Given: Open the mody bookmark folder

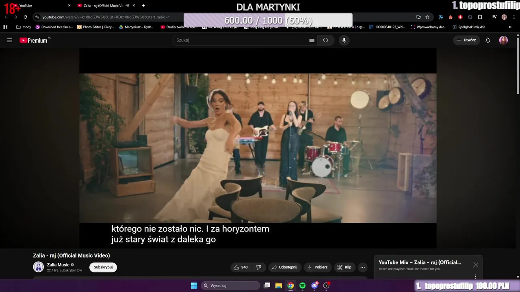Looking at the screenshot, I should (24, 27).
